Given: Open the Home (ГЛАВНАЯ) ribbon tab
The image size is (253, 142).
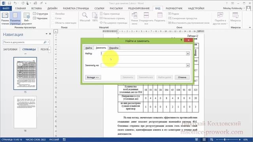Looking at the screenshot, I should click(x=20, y=8).
